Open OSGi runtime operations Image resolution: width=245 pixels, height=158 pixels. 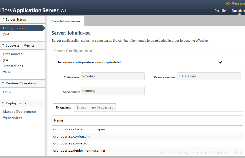pos(7,92)
